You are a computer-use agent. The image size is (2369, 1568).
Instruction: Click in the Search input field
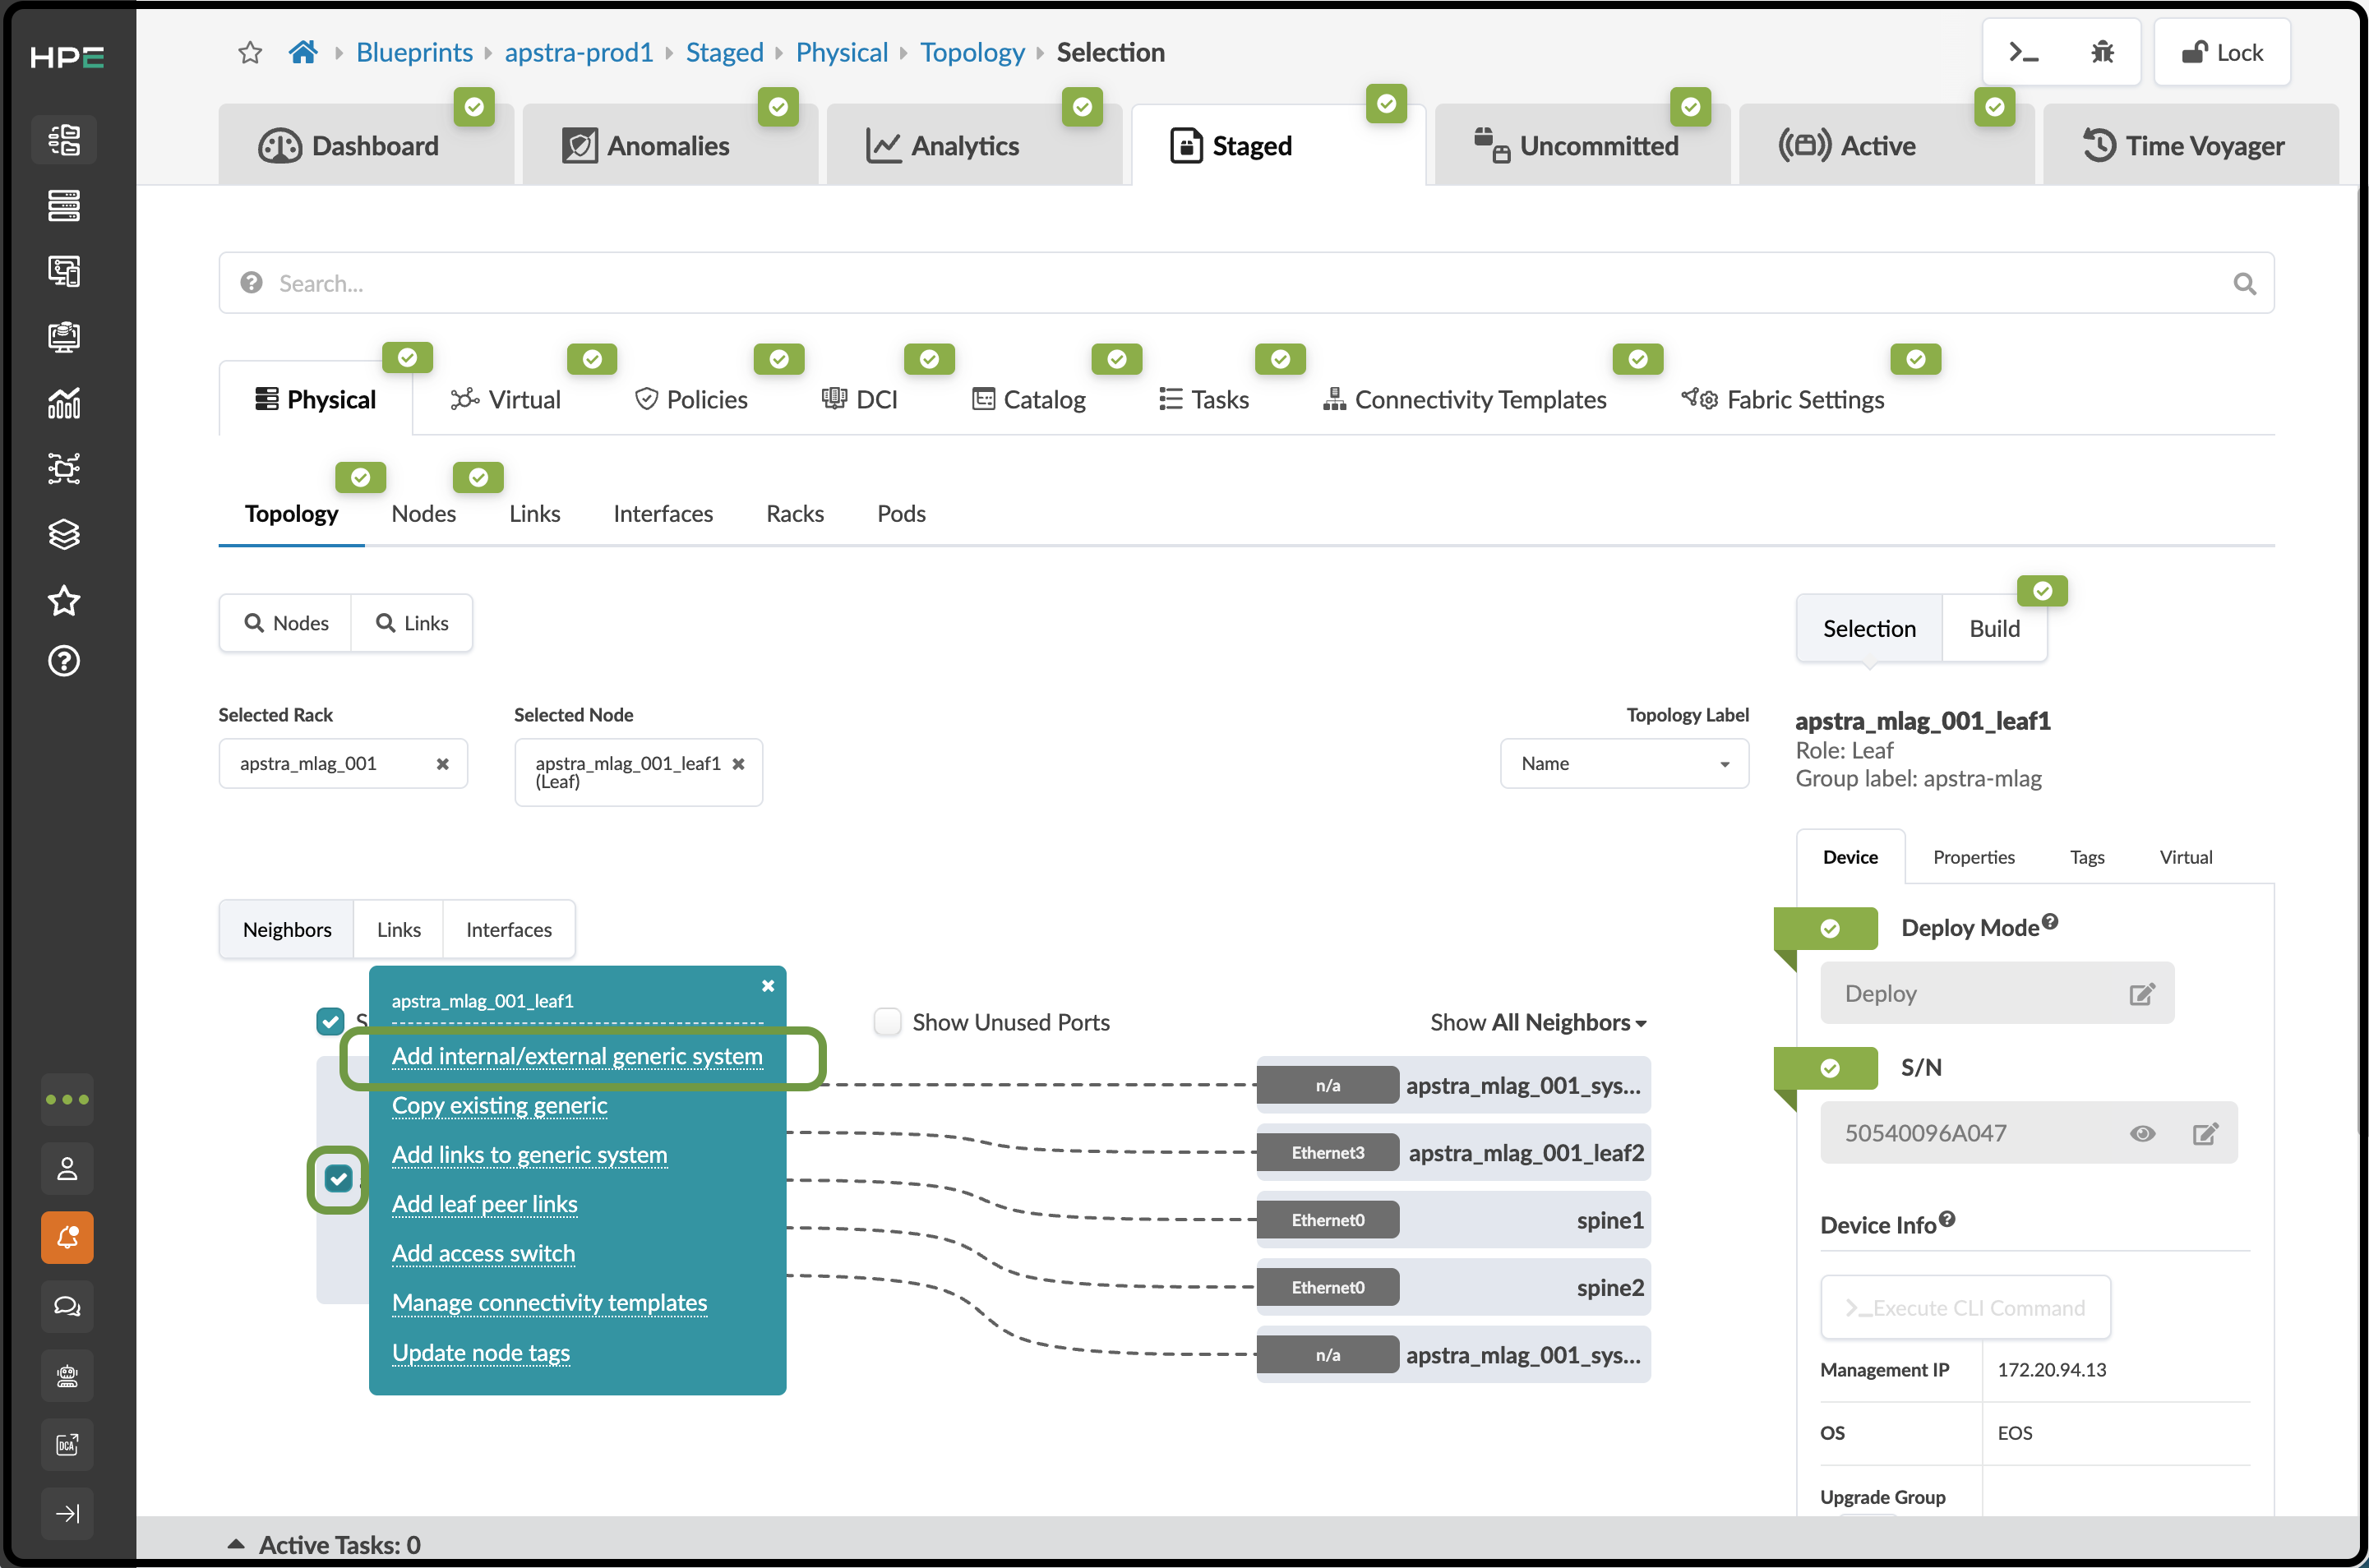coord(1246,284)
